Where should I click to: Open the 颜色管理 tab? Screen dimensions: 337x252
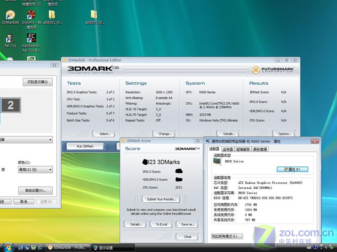click(x=260, y=149)
